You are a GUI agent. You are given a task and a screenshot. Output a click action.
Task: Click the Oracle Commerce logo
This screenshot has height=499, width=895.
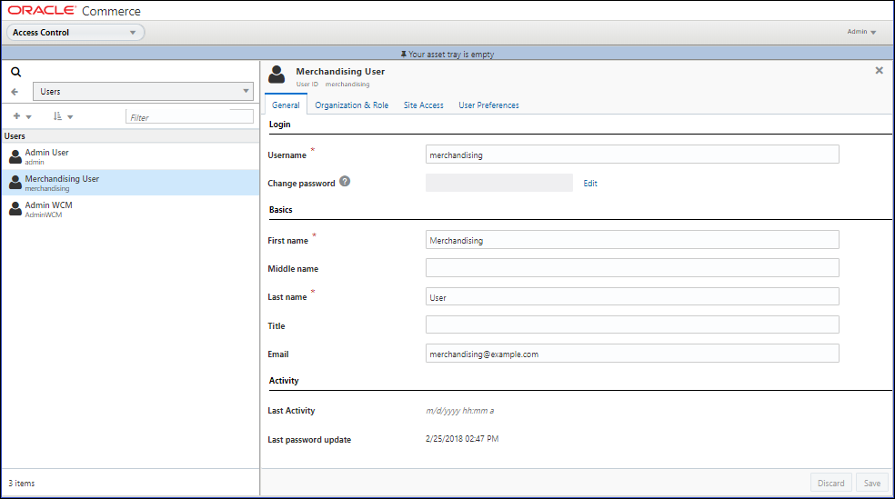[75, 11]
